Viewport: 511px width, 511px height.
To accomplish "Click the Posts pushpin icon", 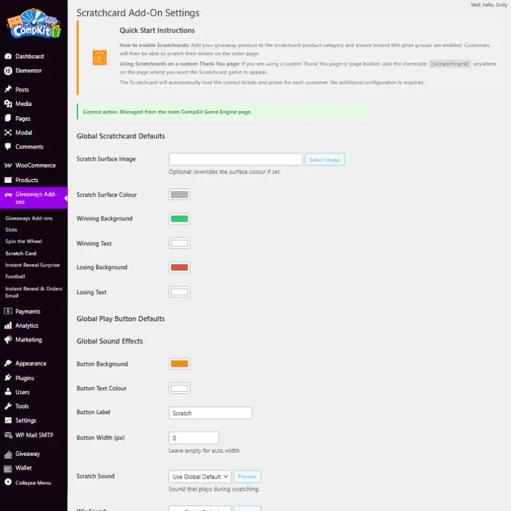I will pos(8,90).
